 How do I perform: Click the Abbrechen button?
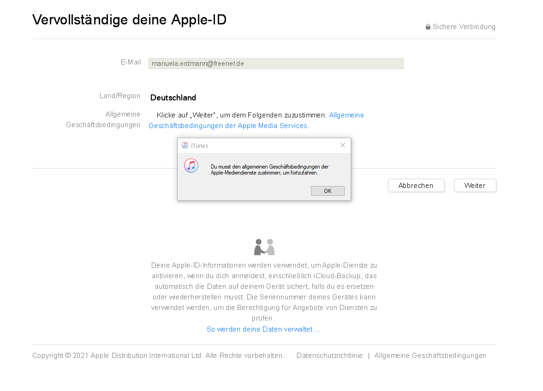[x=416, y=185]
